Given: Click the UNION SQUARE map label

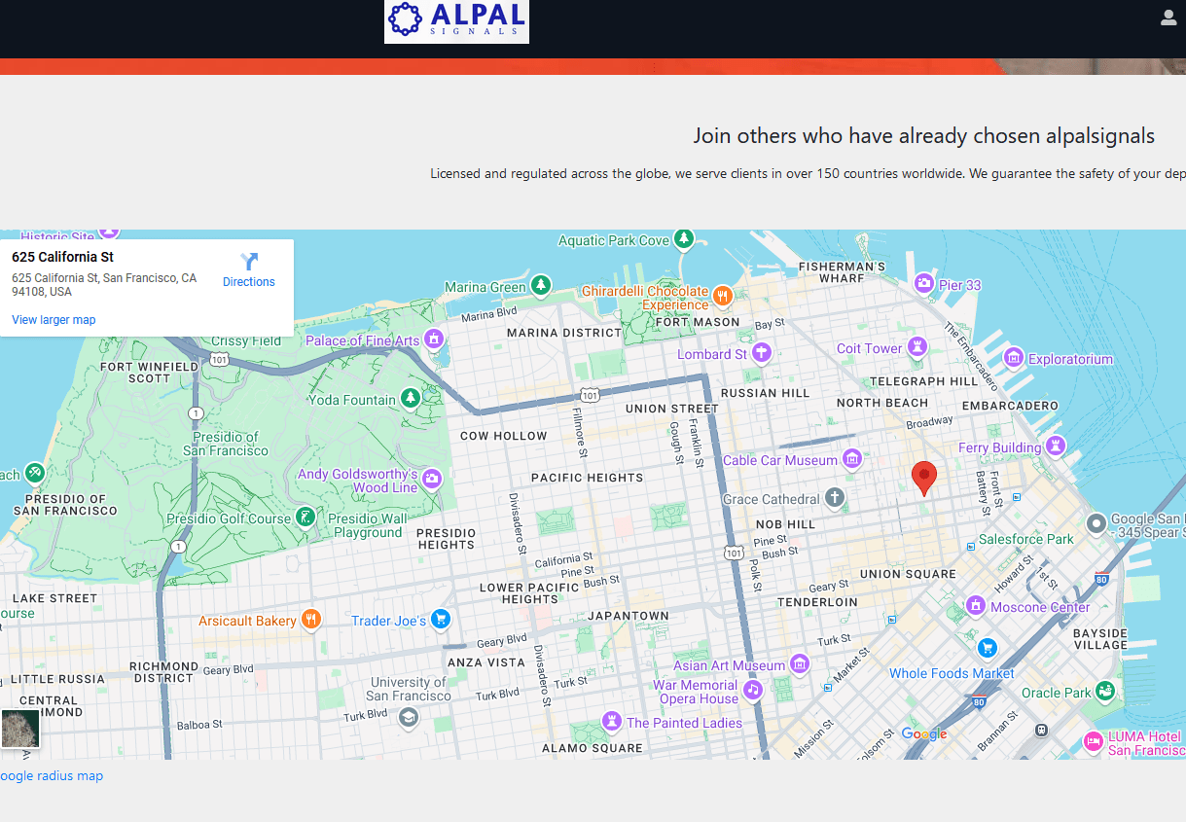Looking at the screenshot, I should point(908,574).
